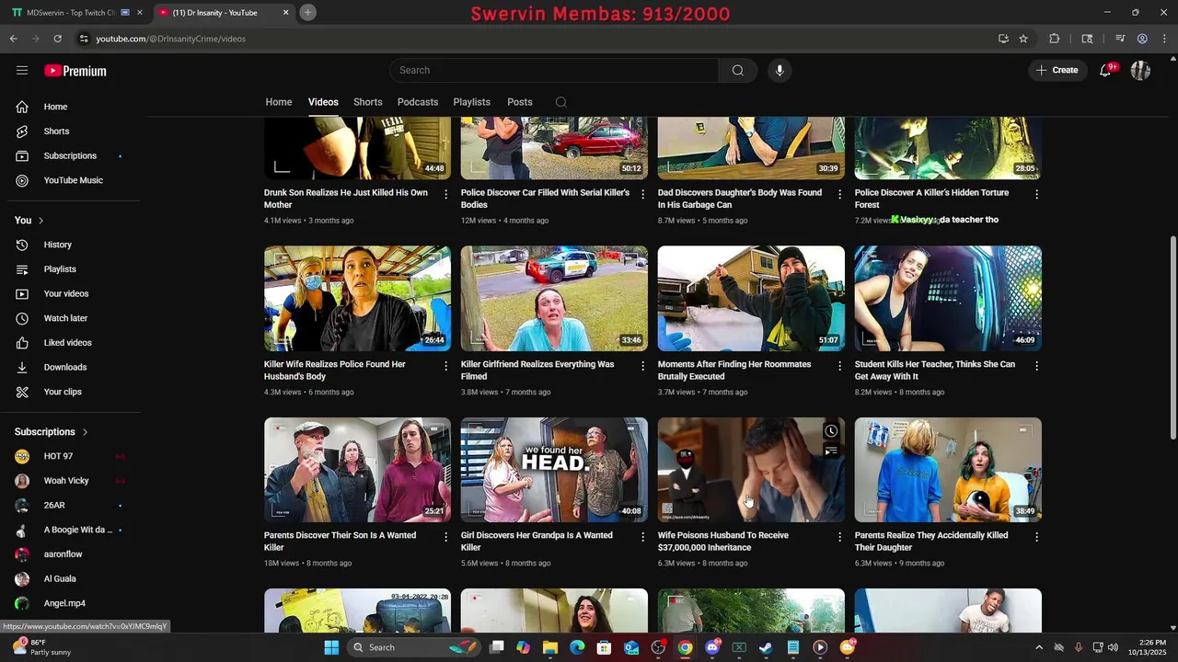Open options for Moments After Finding Roommates video
1178x662 pixels.
tap(839, 366)
